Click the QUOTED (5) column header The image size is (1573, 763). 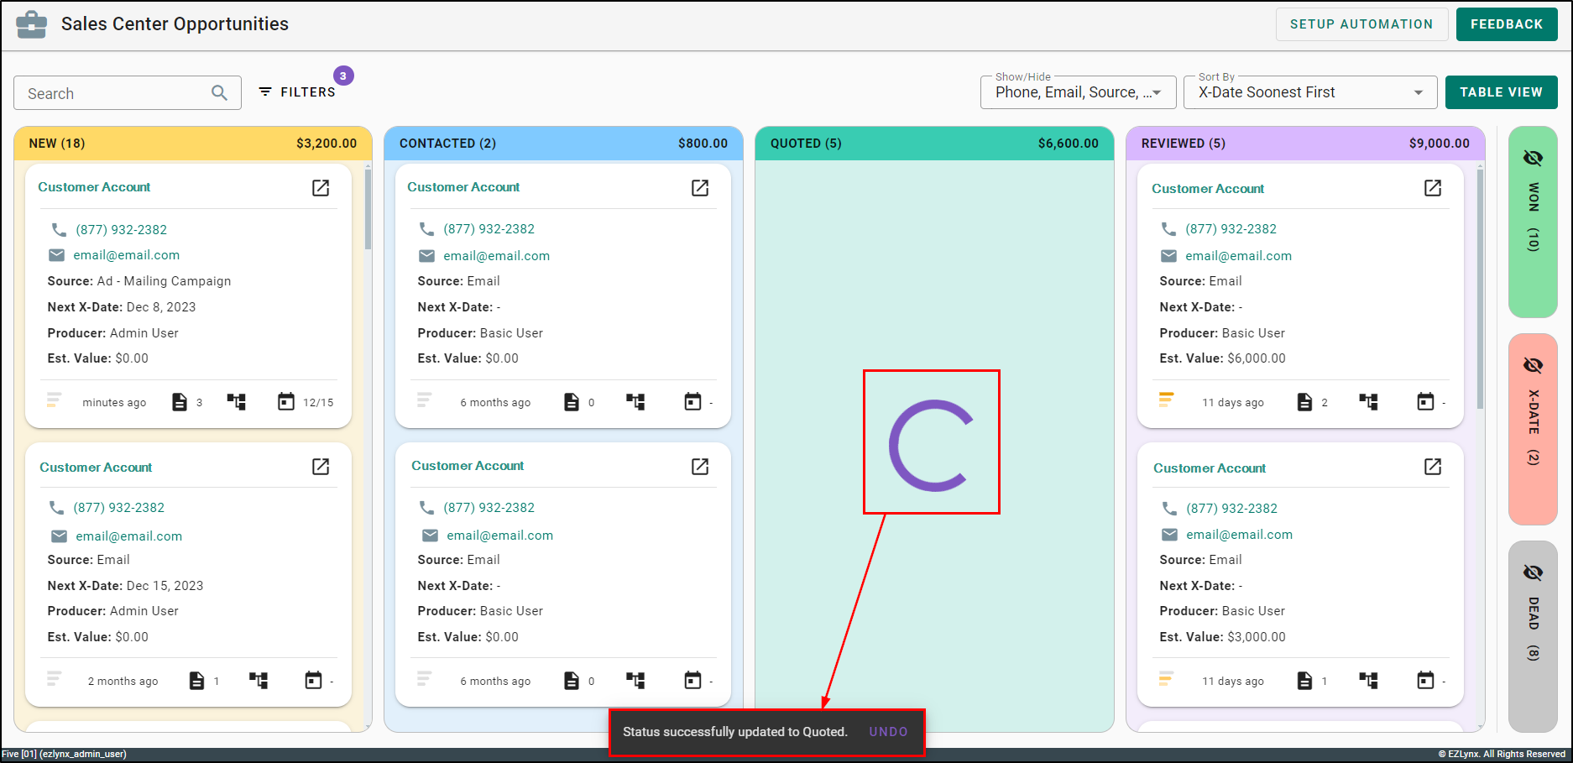point(934,144)
